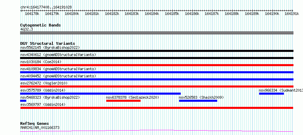Screen dimensions: 303x135
Task: Click the 164178k ruler tick label
Action: point(32,14)
